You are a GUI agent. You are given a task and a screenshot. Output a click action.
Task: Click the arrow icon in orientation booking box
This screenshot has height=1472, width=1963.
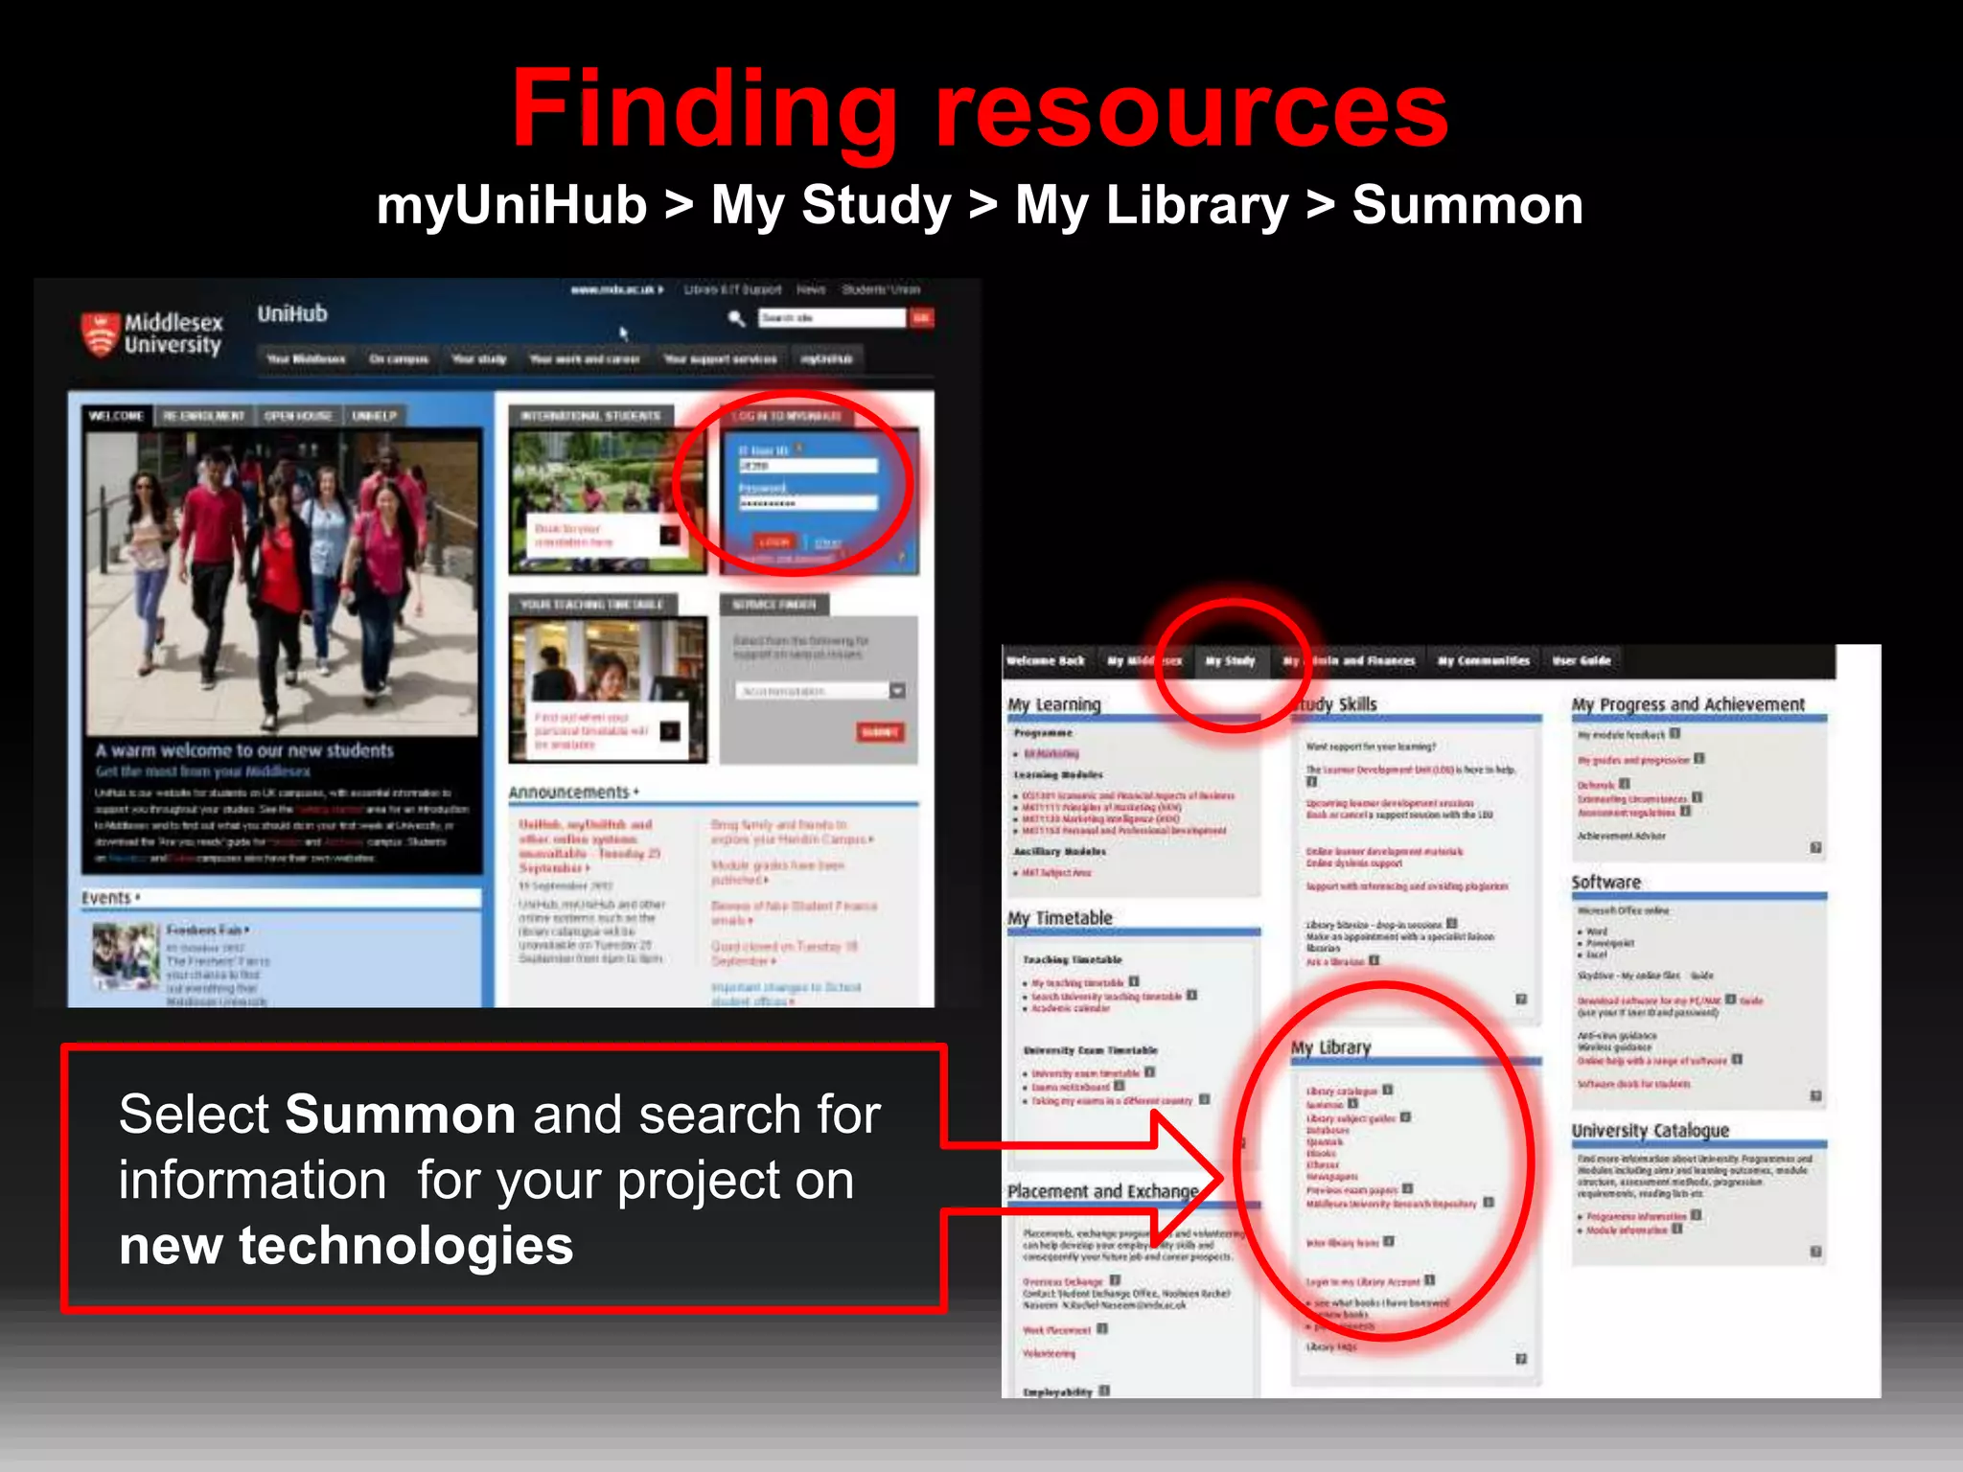670,535
